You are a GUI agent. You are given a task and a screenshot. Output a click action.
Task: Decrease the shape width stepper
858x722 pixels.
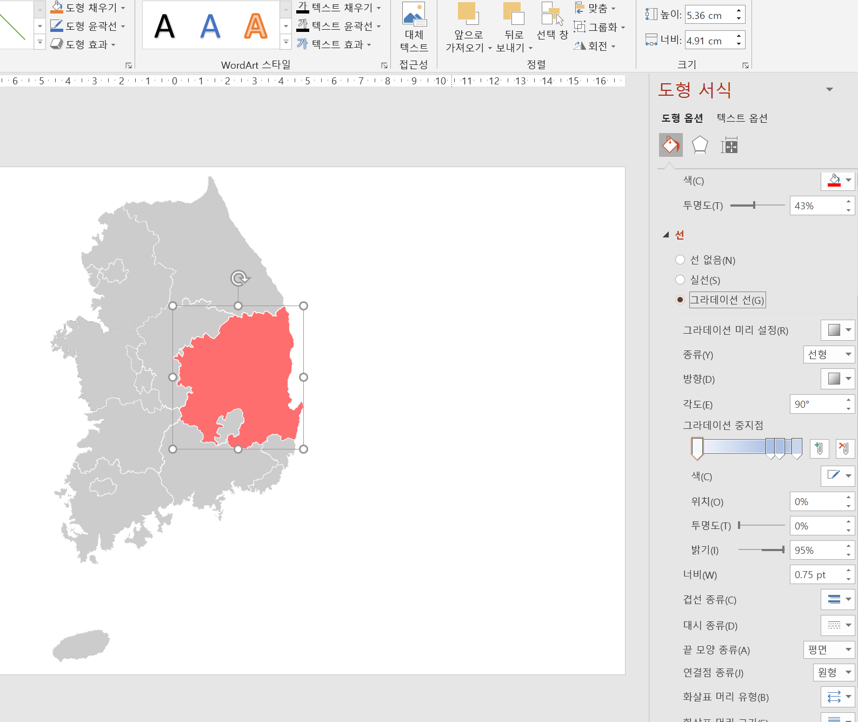coord(739,44)
